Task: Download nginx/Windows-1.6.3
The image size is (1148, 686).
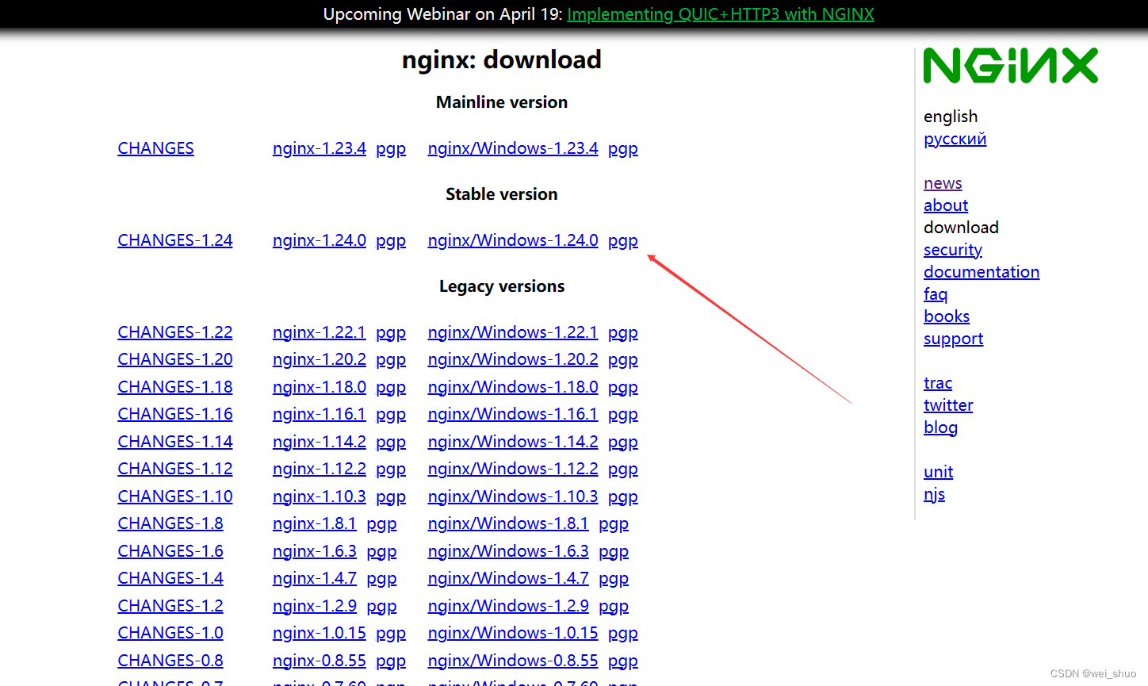Action: (x=508, y=551)
